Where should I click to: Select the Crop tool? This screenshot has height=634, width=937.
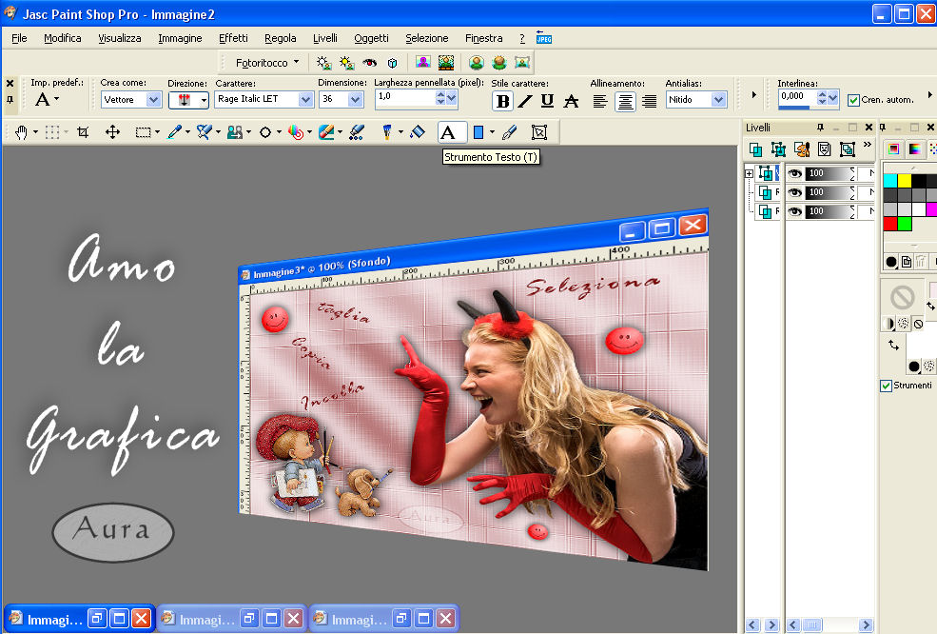[x=83, y=132]
